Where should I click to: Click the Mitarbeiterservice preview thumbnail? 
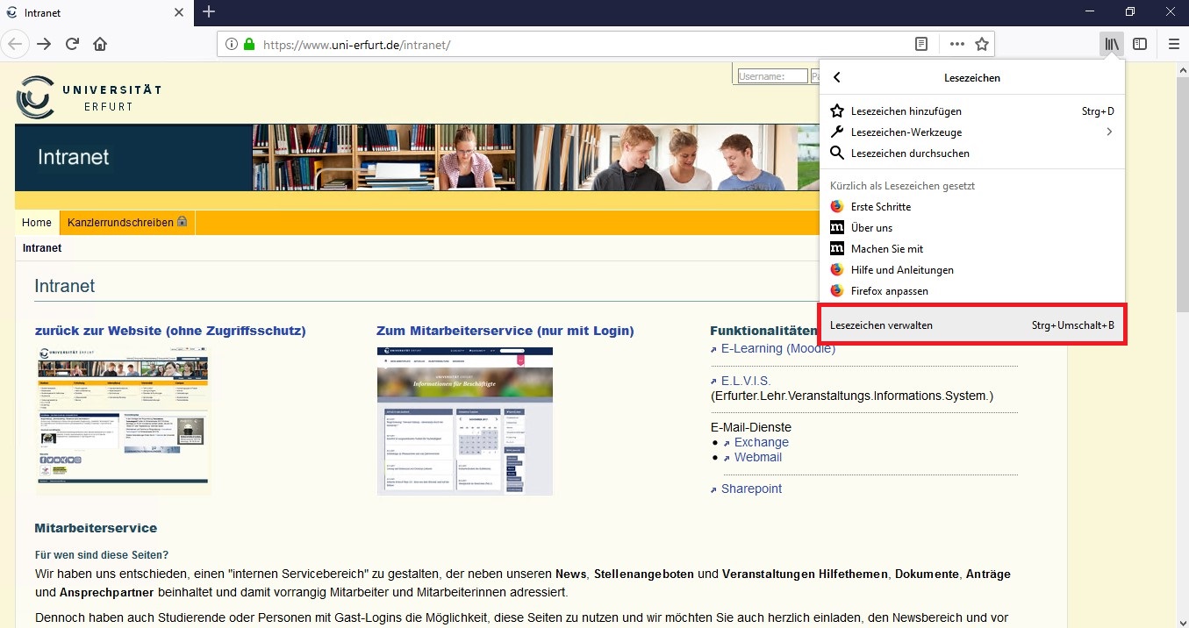464,421
